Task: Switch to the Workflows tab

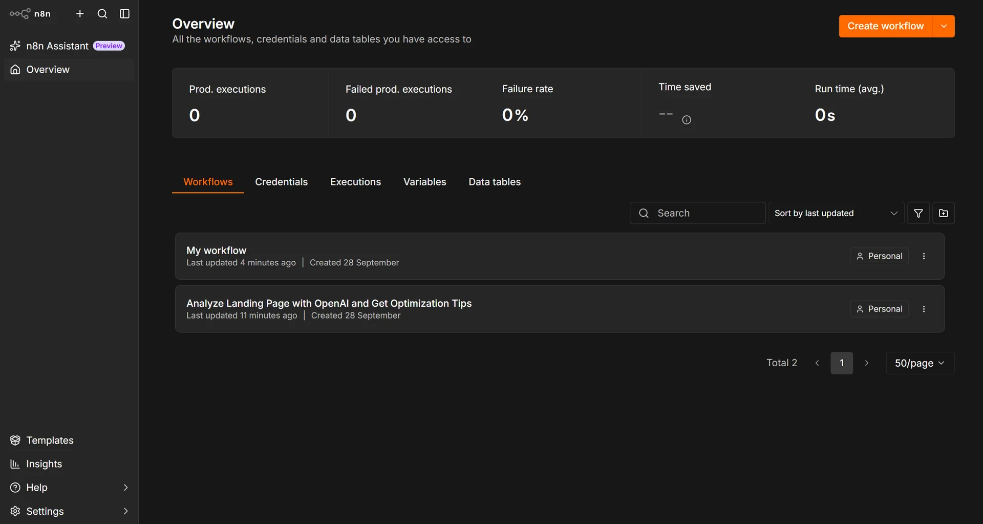Action: coord(208,182)
